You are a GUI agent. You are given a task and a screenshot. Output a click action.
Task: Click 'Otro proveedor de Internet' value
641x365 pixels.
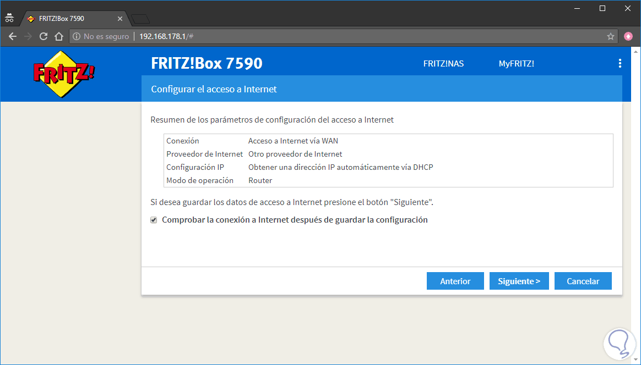point(295,154)
